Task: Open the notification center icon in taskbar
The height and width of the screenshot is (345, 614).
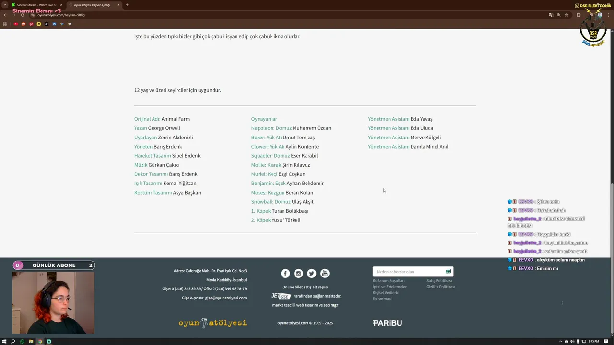Action: (x=606, y=341)
